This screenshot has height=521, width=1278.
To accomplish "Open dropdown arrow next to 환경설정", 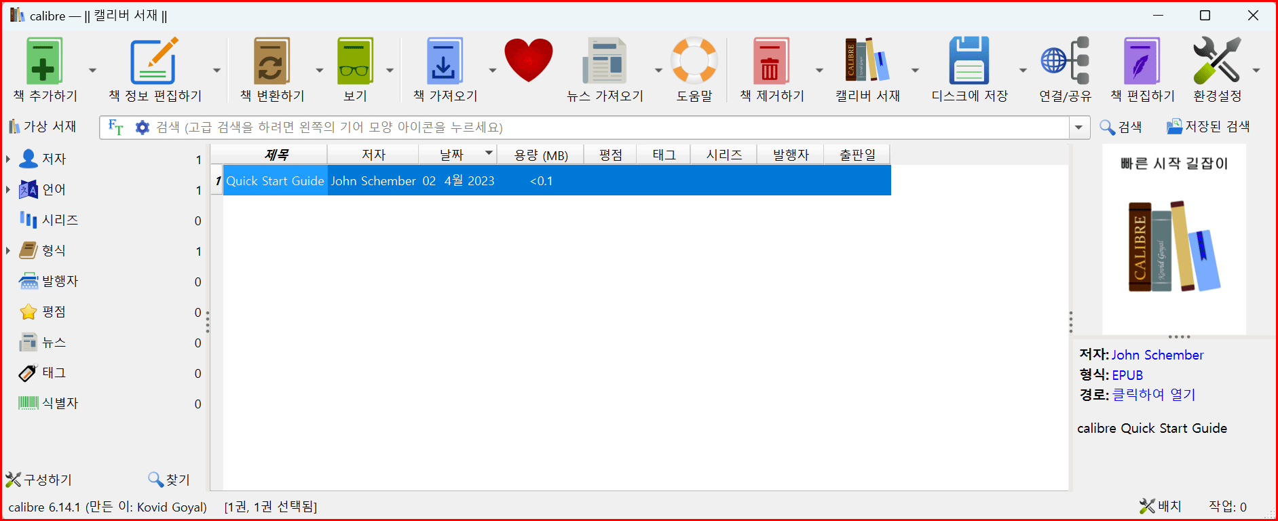I will 1256,70.
